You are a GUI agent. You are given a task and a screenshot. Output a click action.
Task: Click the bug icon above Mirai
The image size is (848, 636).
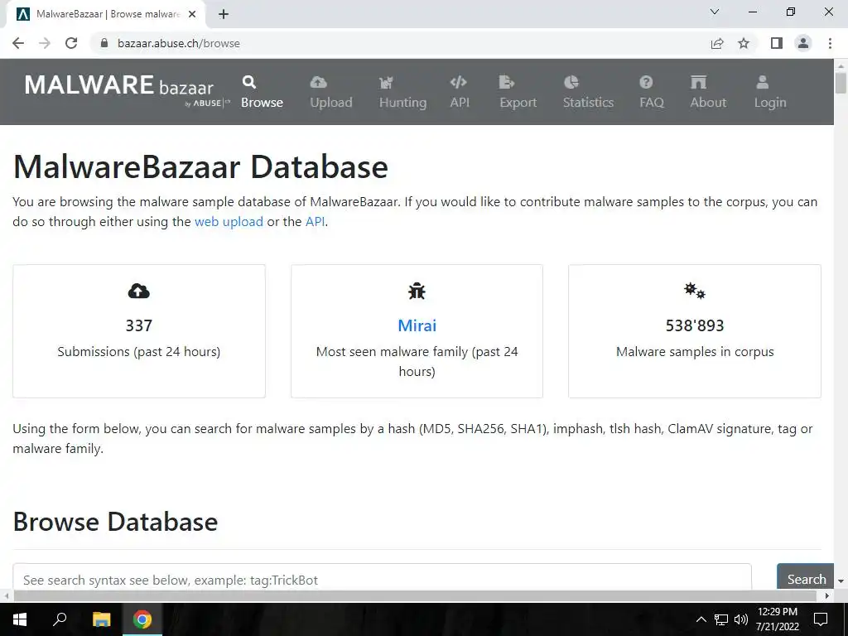(417, 291)
